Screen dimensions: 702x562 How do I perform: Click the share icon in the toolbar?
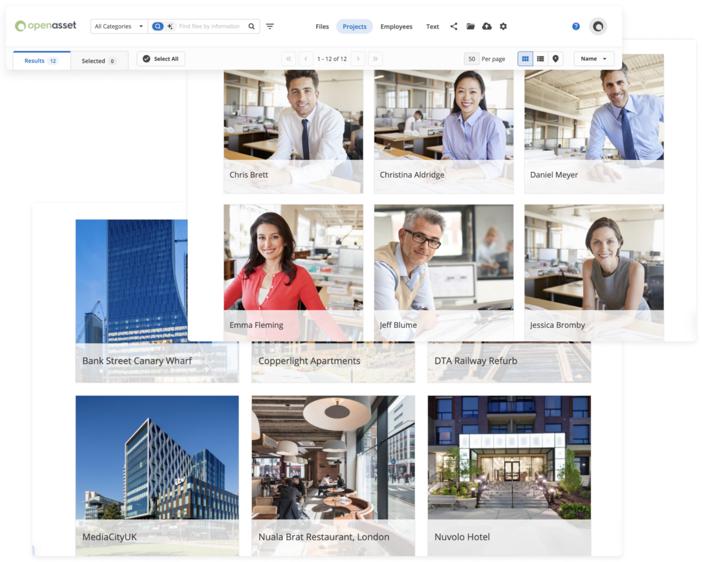[454, 27]
